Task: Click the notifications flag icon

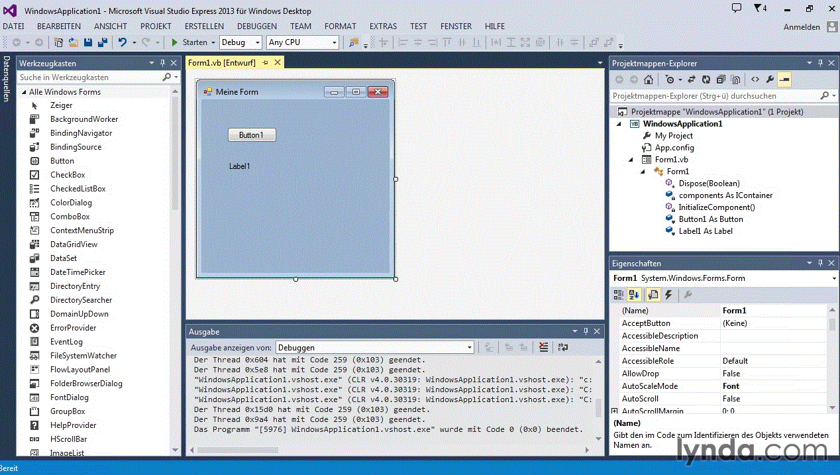Action: pyautogui.click(x=759, y=9)
